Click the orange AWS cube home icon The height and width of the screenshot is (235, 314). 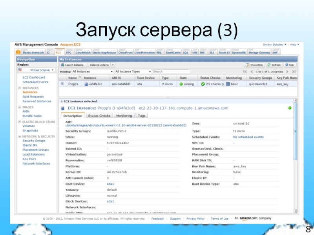pyautogui.click(x=18, y=52)
